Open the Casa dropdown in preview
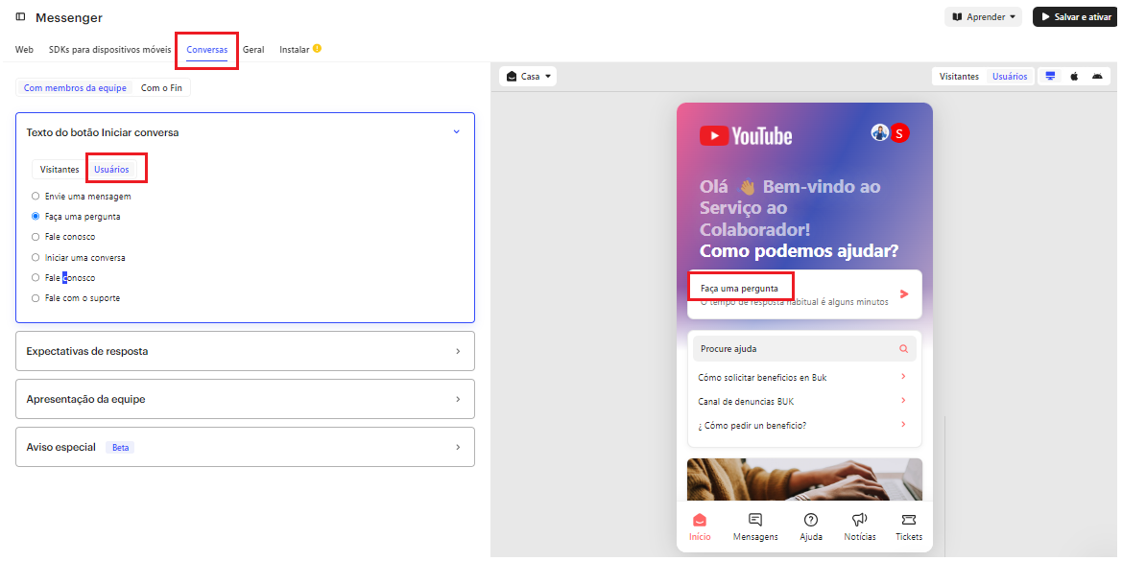The height and width of the screenshot is (561, 1122). click(529, 77)
